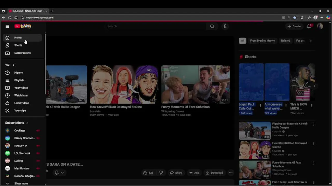Like the video (328 likes)
The image size is (332, 186).
[x=148, y=173]
